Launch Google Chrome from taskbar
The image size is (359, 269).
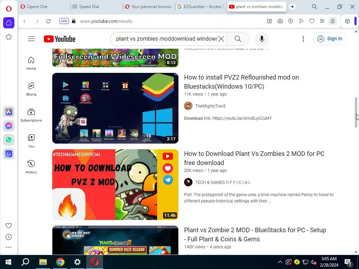point(60,262)
